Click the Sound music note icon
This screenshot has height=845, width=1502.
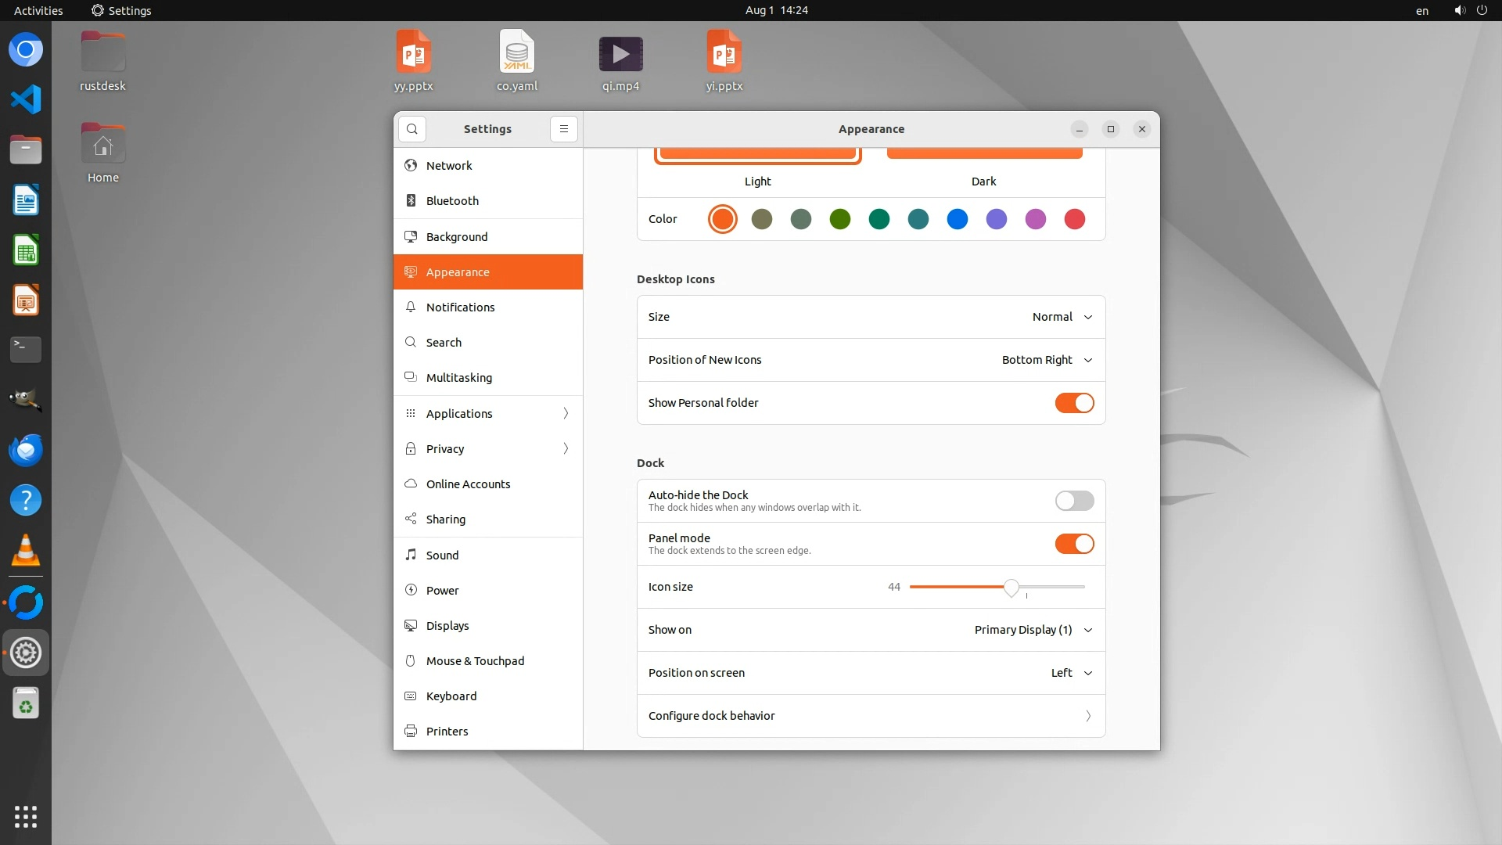pos(411,556)
